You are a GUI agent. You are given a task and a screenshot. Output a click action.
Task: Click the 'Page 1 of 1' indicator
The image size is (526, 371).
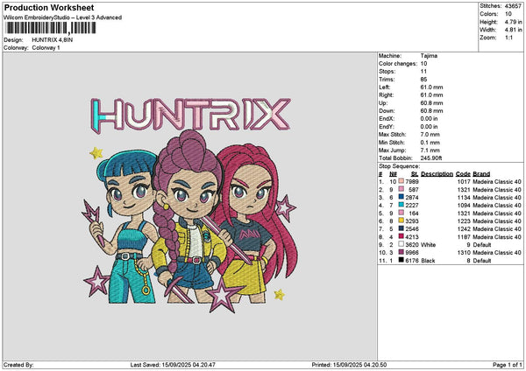508,365
